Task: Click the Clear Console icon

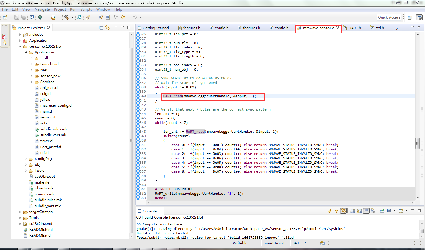Action: coord(373,211)
